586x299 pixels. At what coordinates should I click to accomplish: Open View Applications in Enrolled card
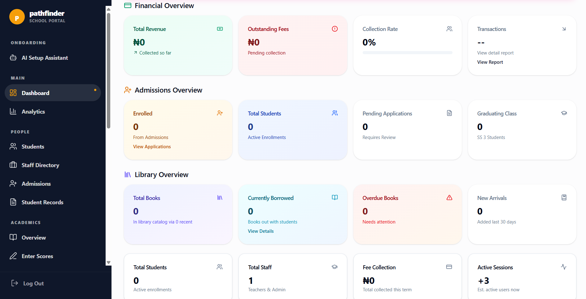[x=152, y=147]
